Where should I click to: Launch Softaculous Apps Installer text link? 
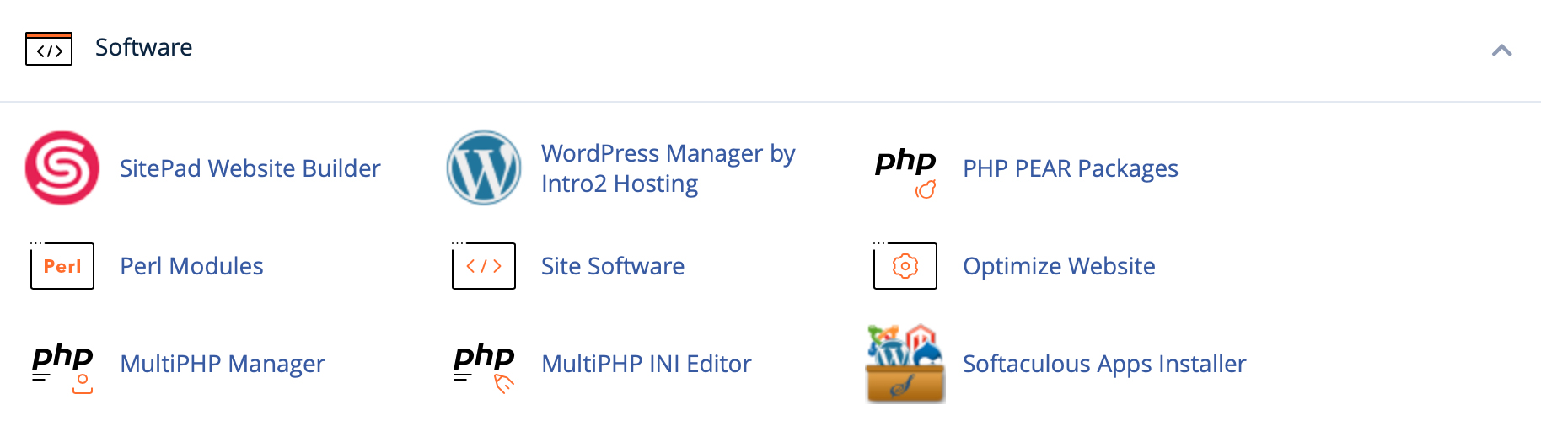(x=1103, y=364)
